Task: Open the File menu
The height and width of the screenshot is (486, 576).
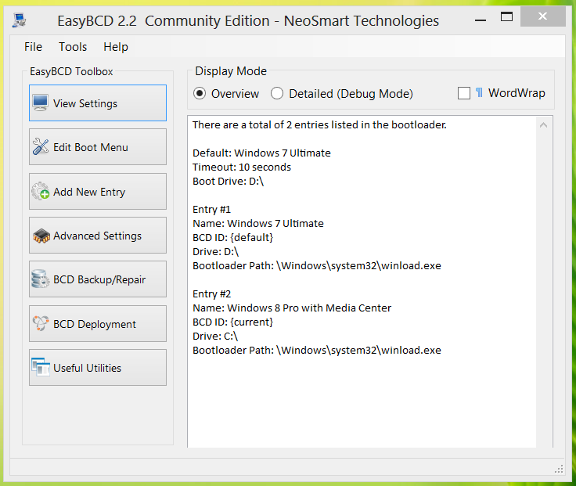Action: coord(33,47)
